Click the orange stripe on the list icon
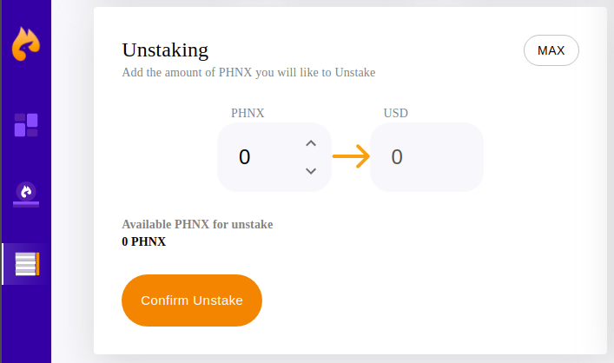Viewport: 614px width, 363px height. (x=37, y=264)
